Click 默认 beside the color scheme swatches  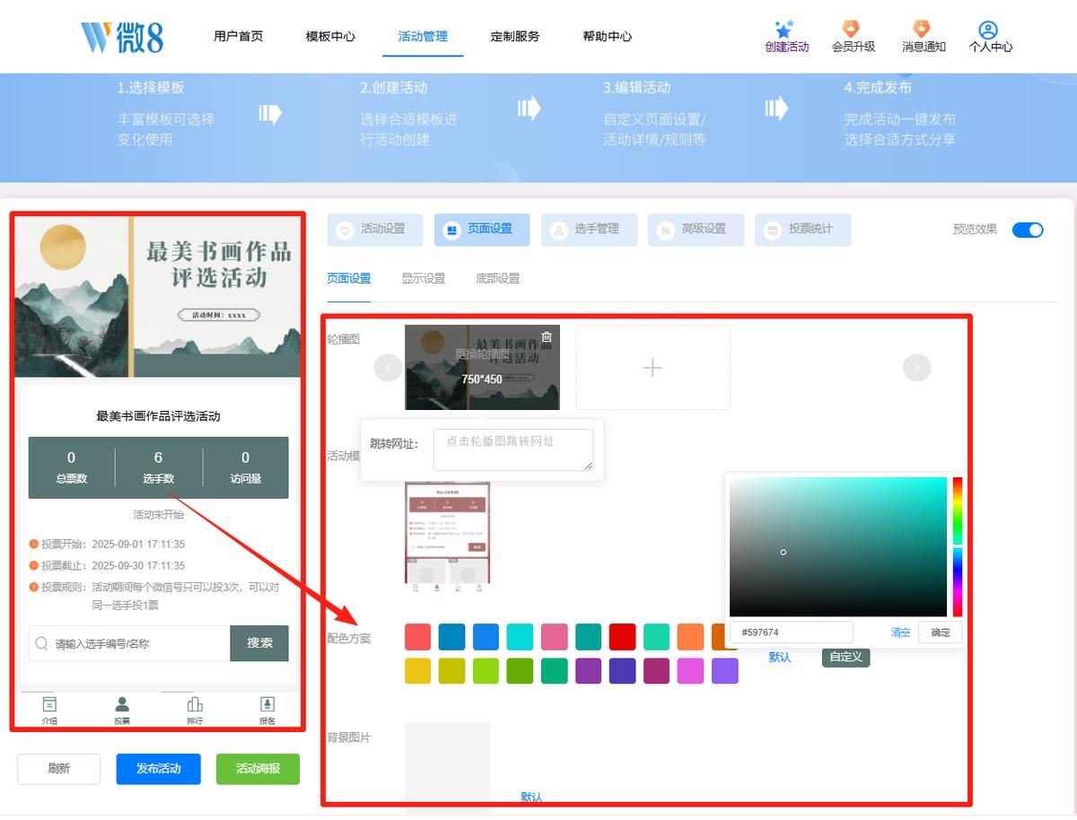(x=780, y=658)
